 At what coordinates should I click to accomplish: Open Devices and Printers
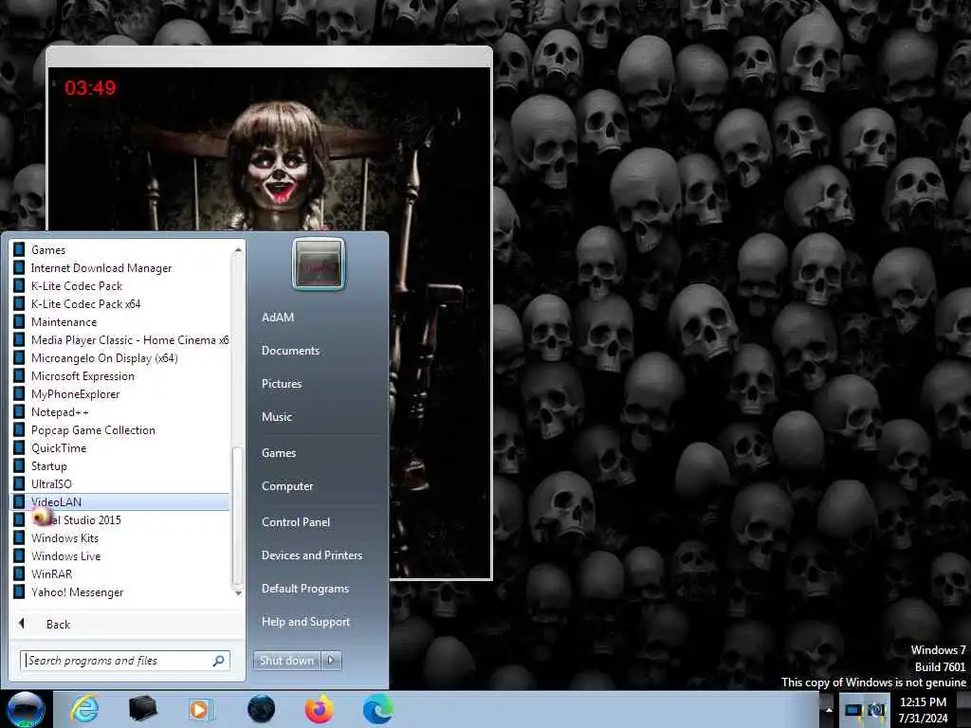pos(312,555)
